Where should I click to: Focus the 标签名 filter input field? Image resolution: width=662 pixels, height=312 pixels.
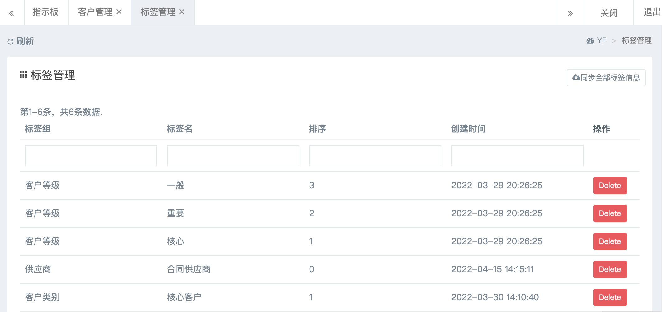233,156
